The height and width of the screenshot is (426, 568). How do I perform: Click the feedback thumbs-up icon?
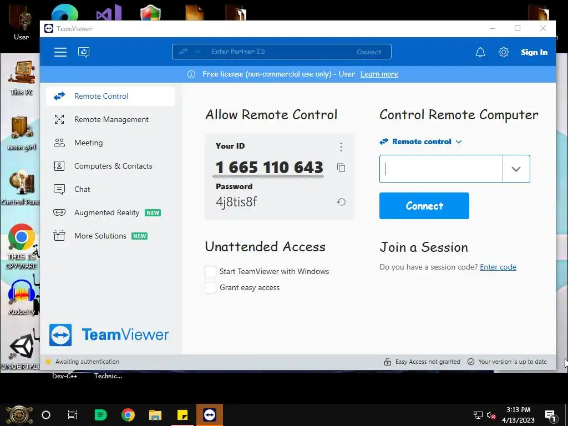[x=84, y=52]
